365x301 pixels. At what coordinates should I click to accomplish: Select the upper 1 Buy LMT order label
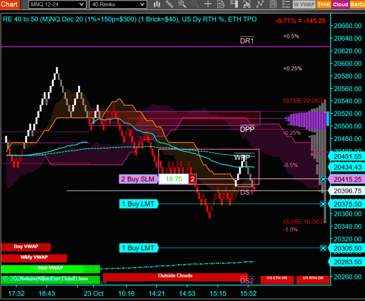coord(138,204)
